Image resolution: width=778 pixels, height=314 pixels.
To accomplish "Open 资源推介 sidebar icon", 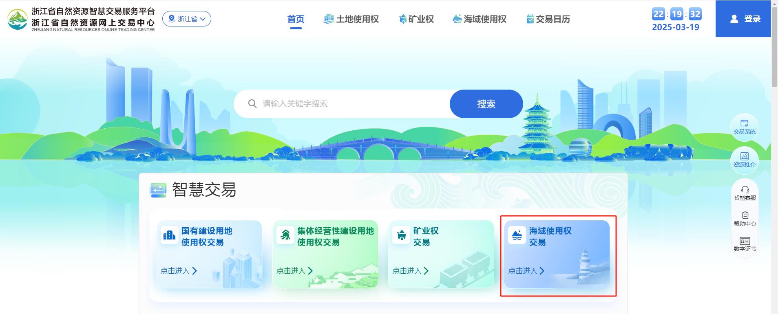I will pyautogui.click(x=745, y=160).
